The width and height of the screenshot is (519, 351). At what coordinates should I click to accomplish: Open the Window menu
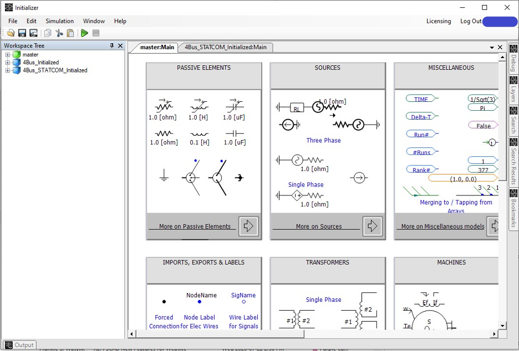coord(94,21)
